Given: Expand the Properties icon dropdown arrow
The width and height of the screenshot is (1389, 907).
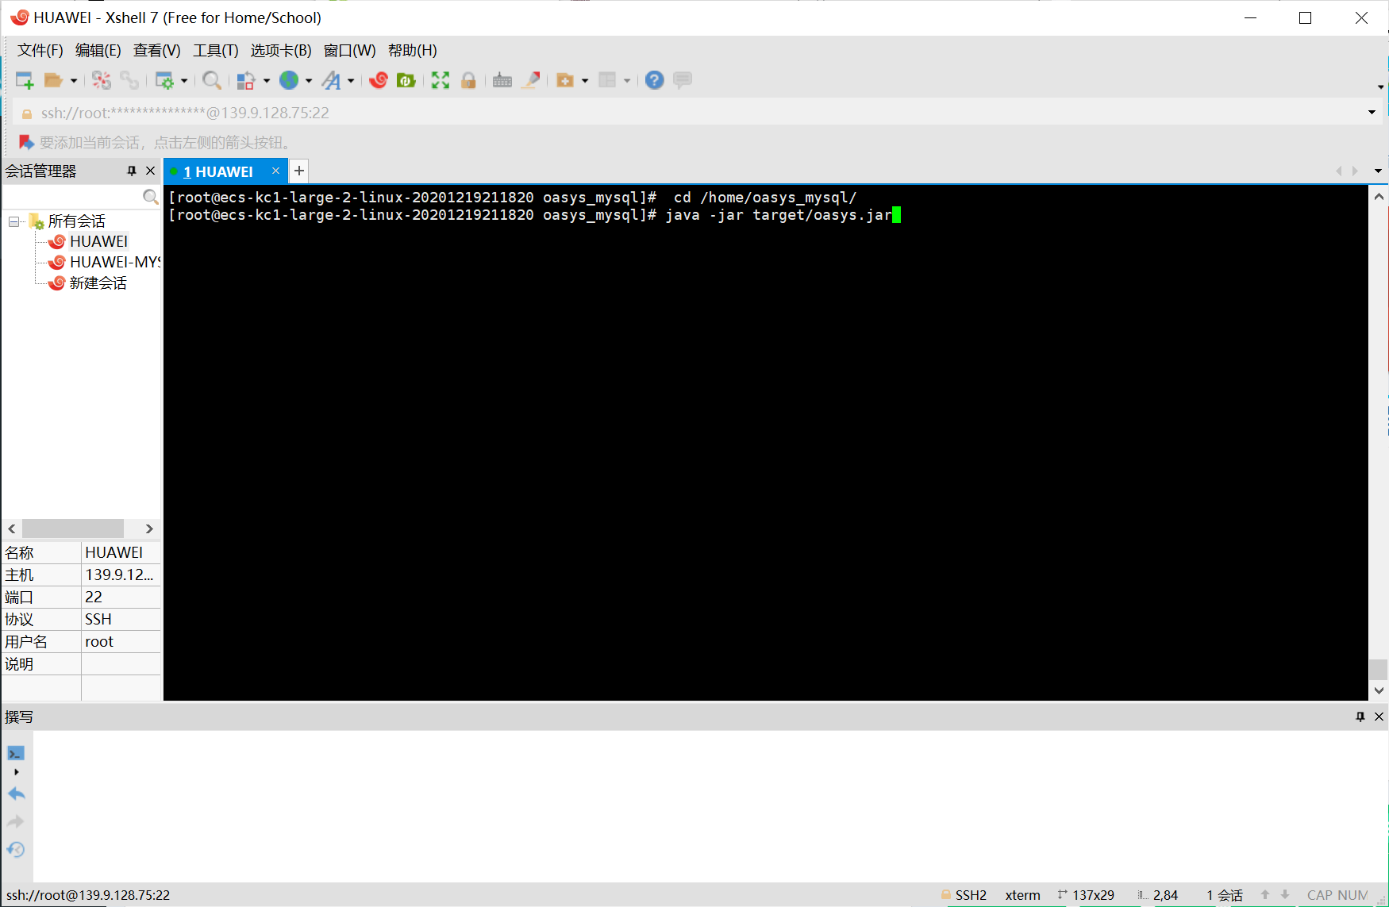Looking at the screenshot, I should point(184,81).
